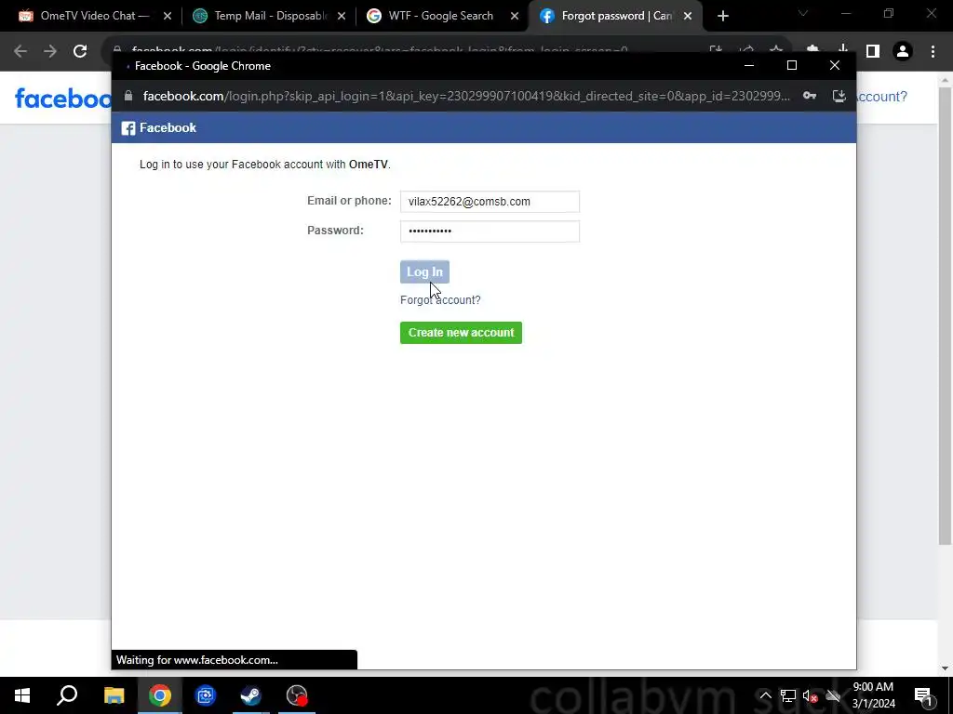Open the notification center icon

pyautogui.click(x=923, y=695)
